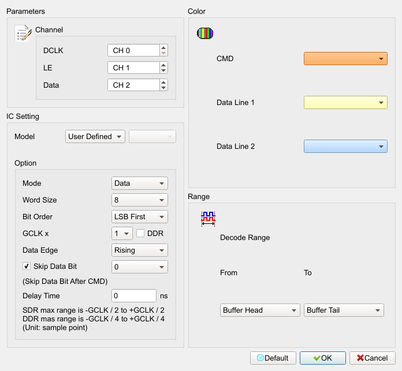
Task: Click the LE channel field showing CH 1
Action: click(134, 68)
